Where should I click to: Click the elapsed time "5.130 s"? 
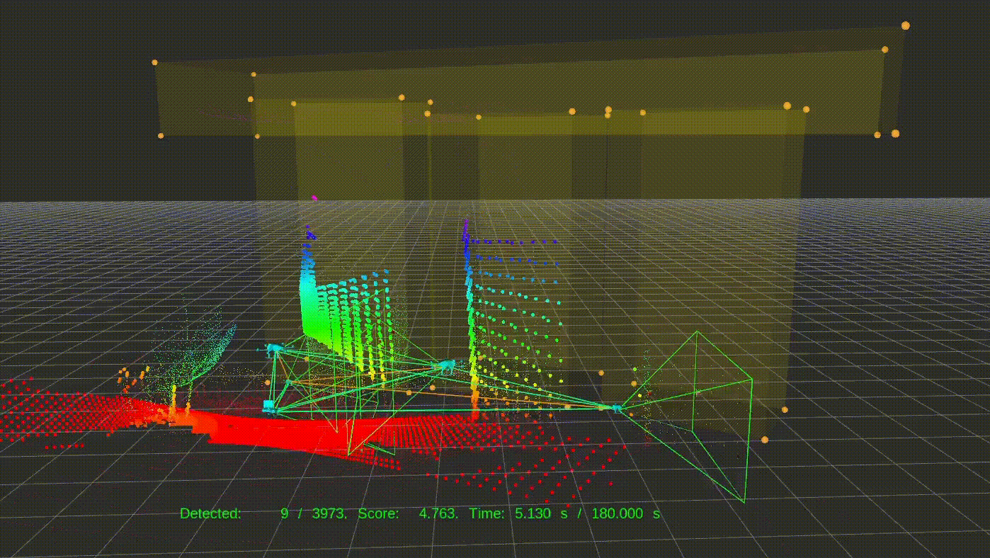click(542, 513)
